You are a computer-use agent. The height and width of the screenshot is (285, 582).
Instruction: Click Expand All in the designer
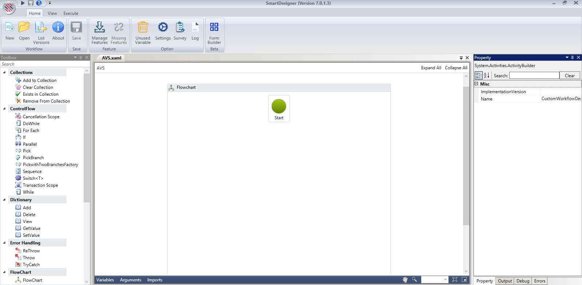coord(431,68)
